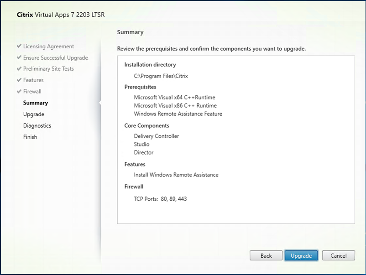366x275 pixels.
Task: Click the Delivery Controller component entry
Action: (x=157, y=136)
